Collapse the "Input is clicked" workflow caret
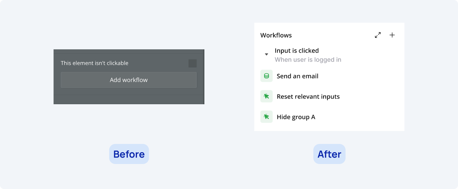The width and height of the screenshot is (458, 189). pyautogui.click(x=266, y=54)
